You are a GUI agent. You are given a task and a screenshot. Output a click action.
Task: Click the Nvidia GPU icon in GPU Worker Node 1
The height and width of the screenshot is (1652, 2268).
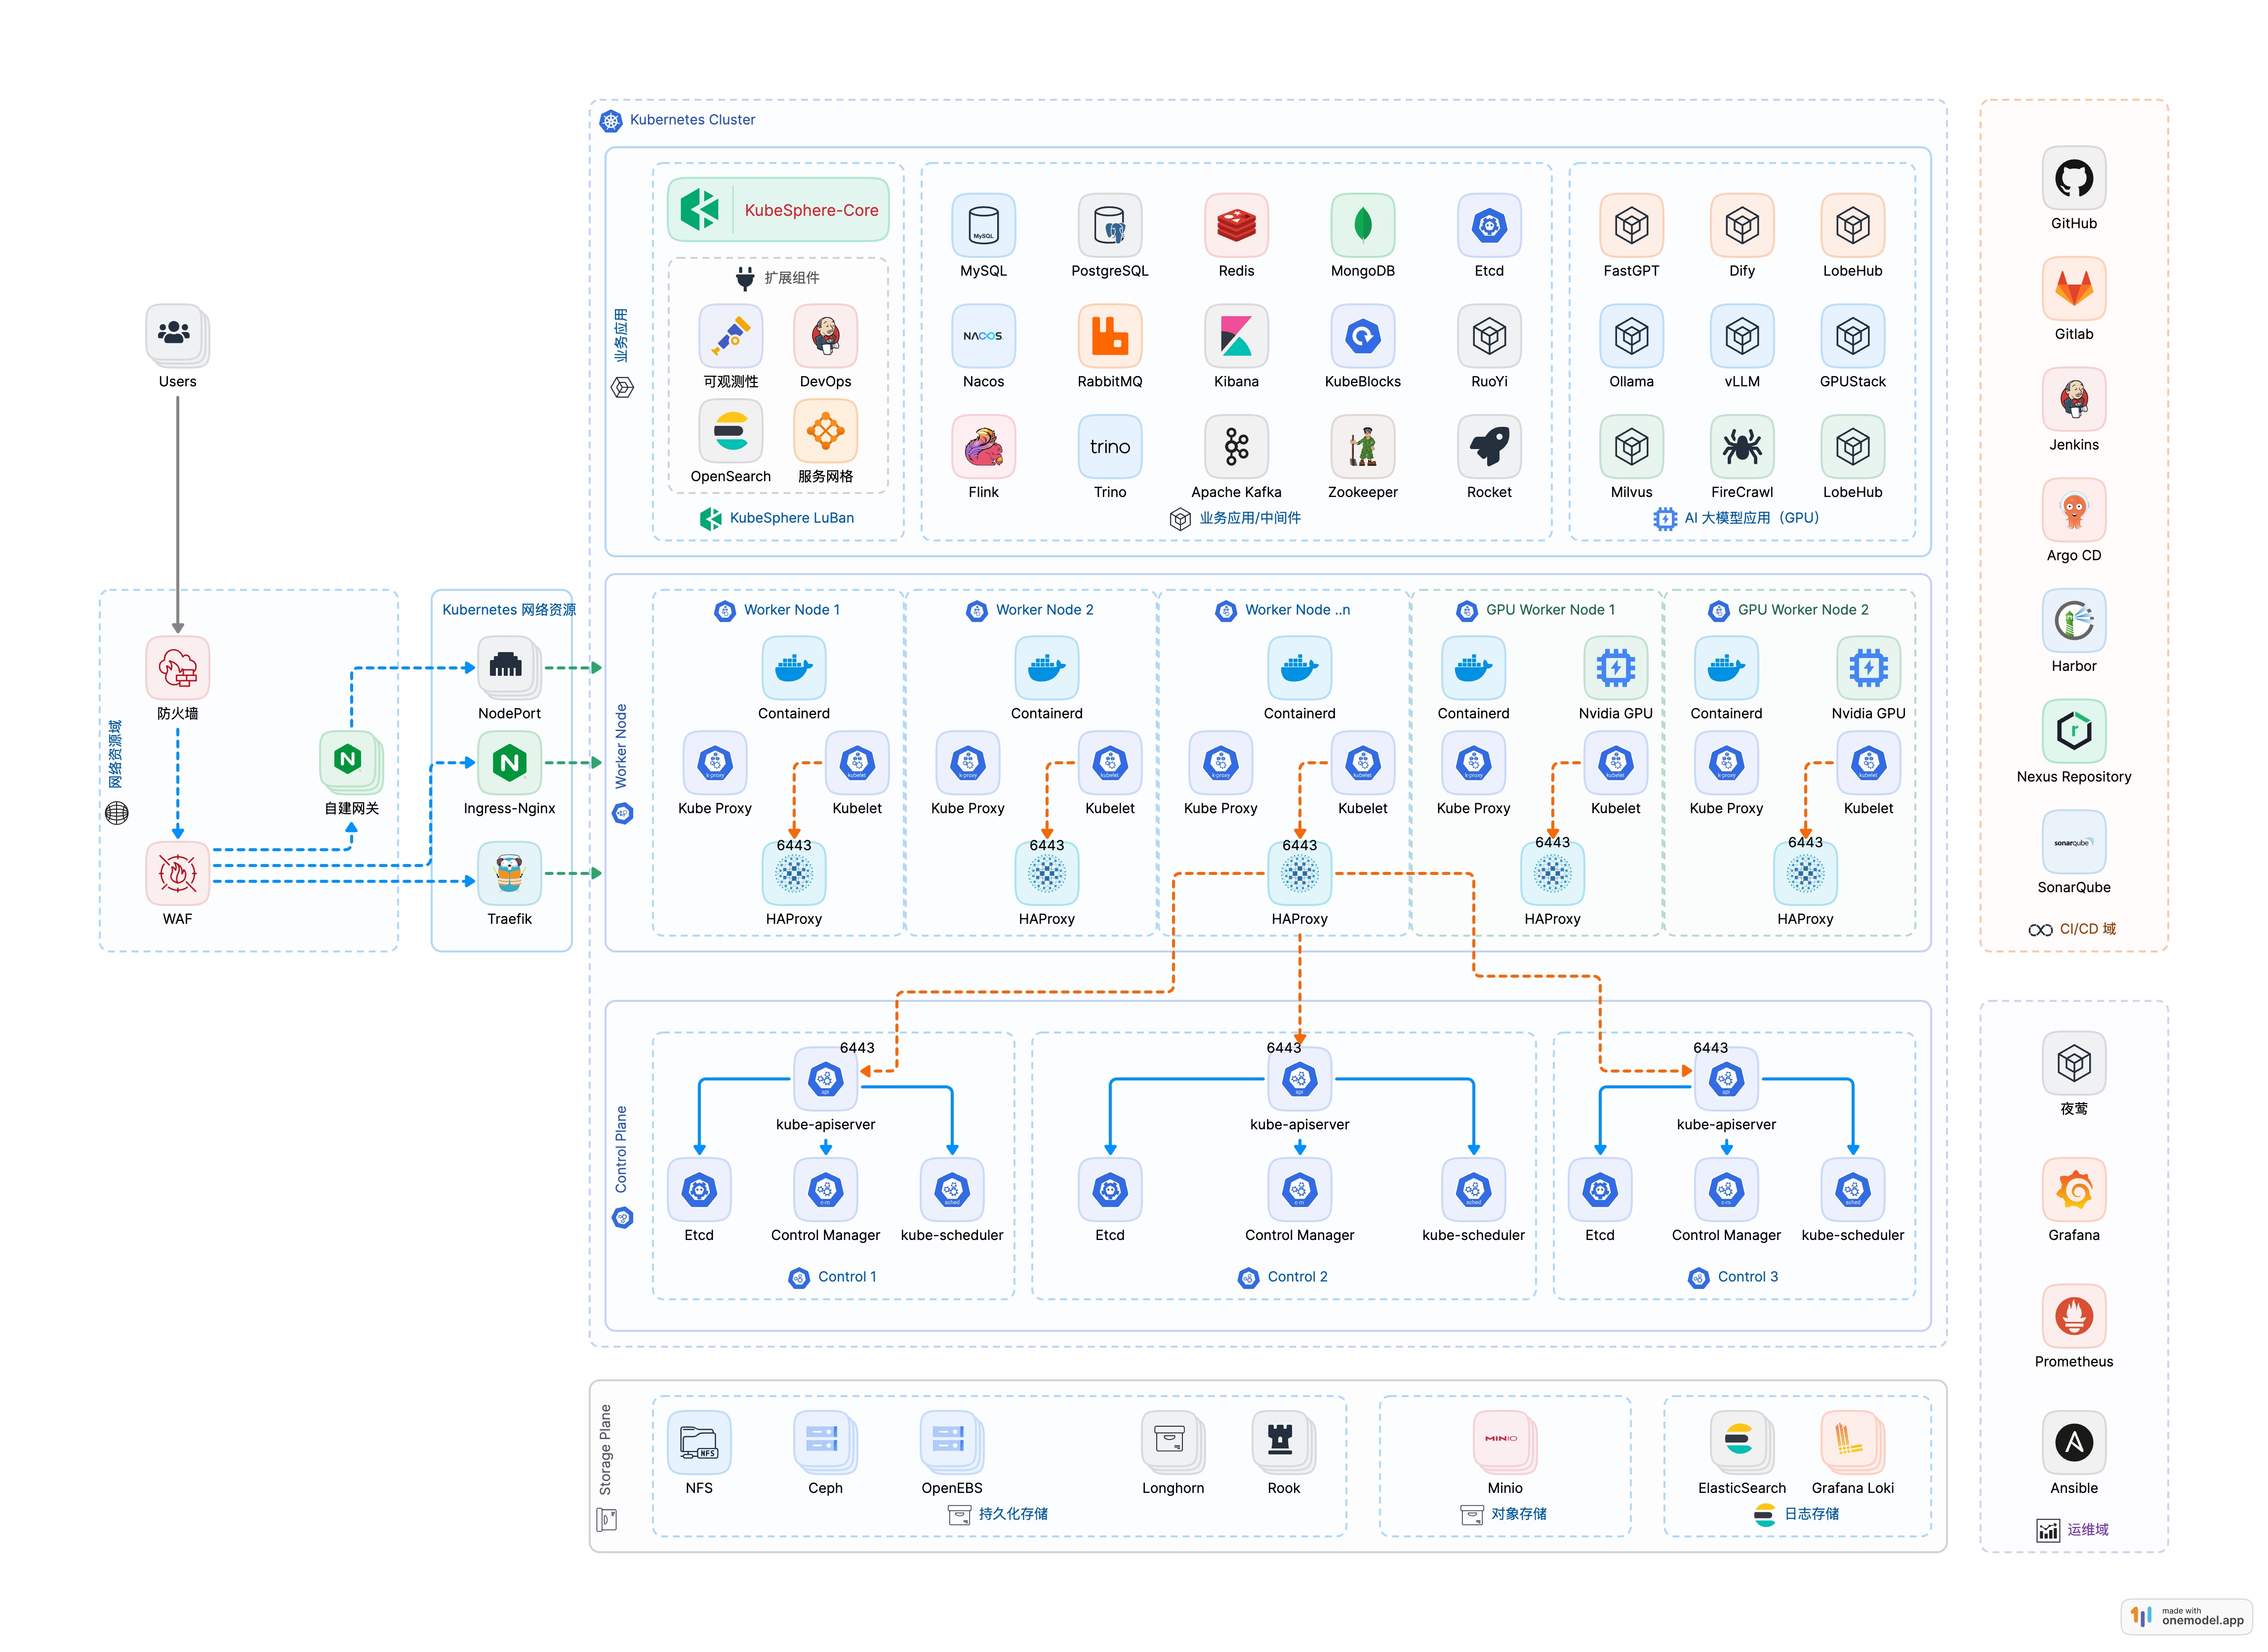coord(1615,667)
